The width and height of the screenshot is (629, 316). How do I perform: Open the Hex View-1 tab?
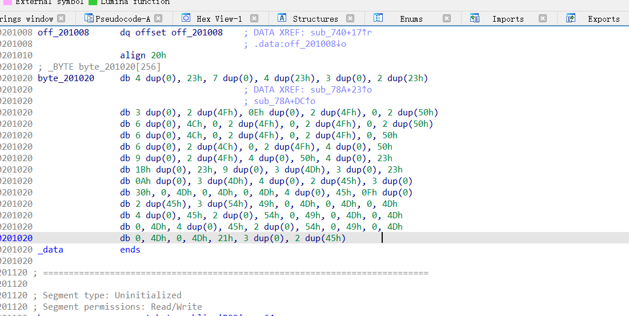click(x=219, y=18)
